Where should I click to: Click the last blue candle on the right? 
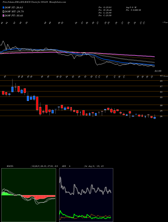155,117
